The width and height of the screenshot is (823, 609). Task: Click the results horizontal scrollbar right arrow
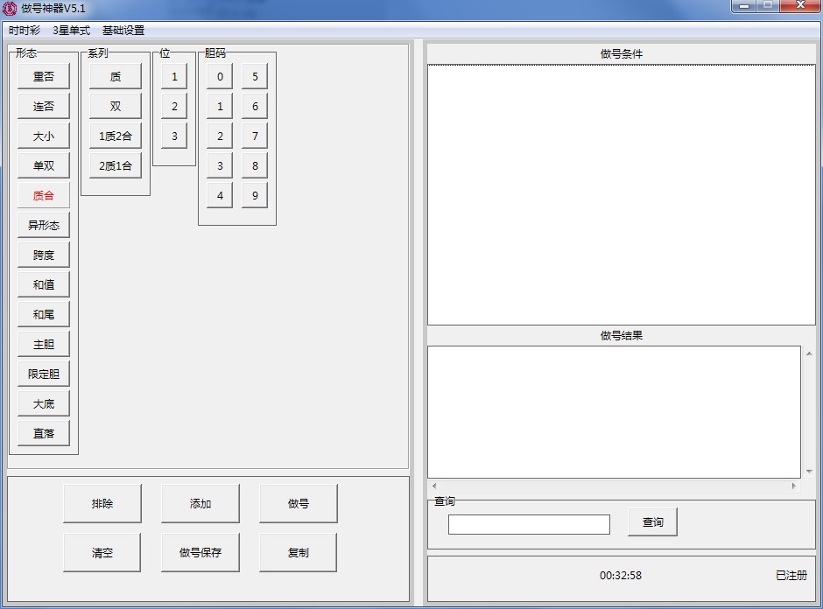click(794, 486)
